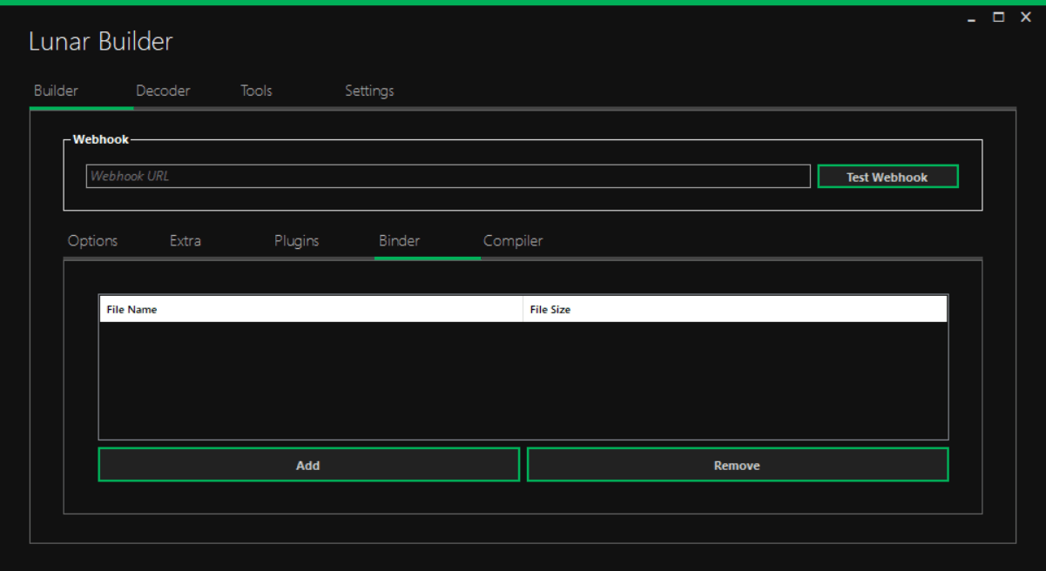Viewport: 1046px width, 571px height.
Task: Select the Binder sub-tab
Action: click(399, 241)
